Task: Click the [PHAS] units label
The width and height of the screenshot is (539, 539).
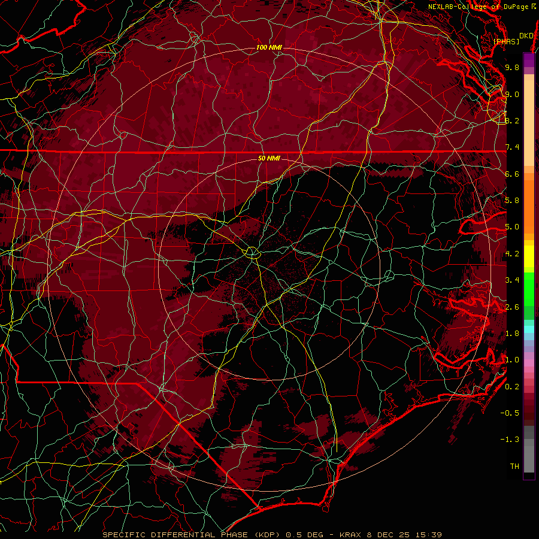Action: [x=506, y=41]
